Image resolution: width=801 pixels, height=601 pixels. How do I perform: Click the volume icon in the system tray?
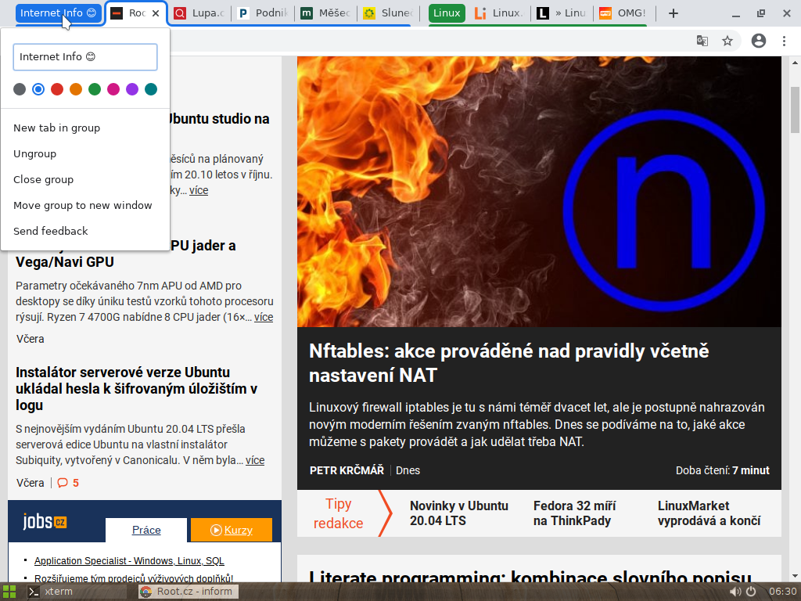tap(736, 591)
